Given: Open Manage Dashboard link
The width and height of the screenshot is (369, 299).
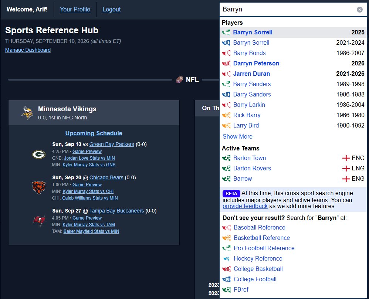Looking at the screenshot, I should coord(28,50).
